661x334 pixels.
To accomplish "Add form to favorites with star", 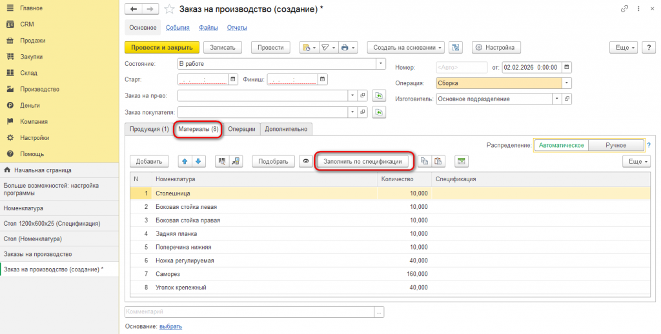I will pos(169,9).
